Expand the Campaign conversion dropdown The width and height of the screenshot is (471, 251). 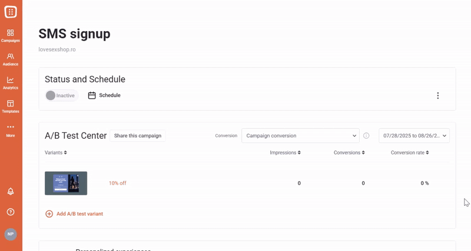coord(300,136)
